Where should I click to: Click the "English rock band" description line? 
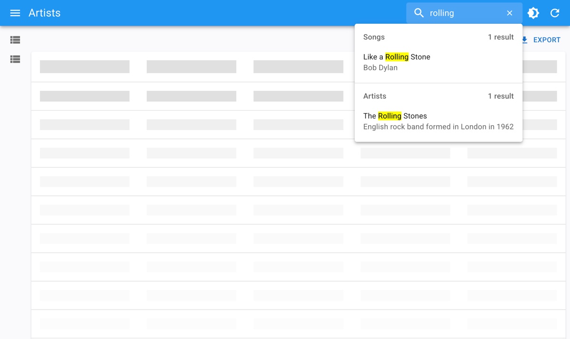[x=438, y=127]
